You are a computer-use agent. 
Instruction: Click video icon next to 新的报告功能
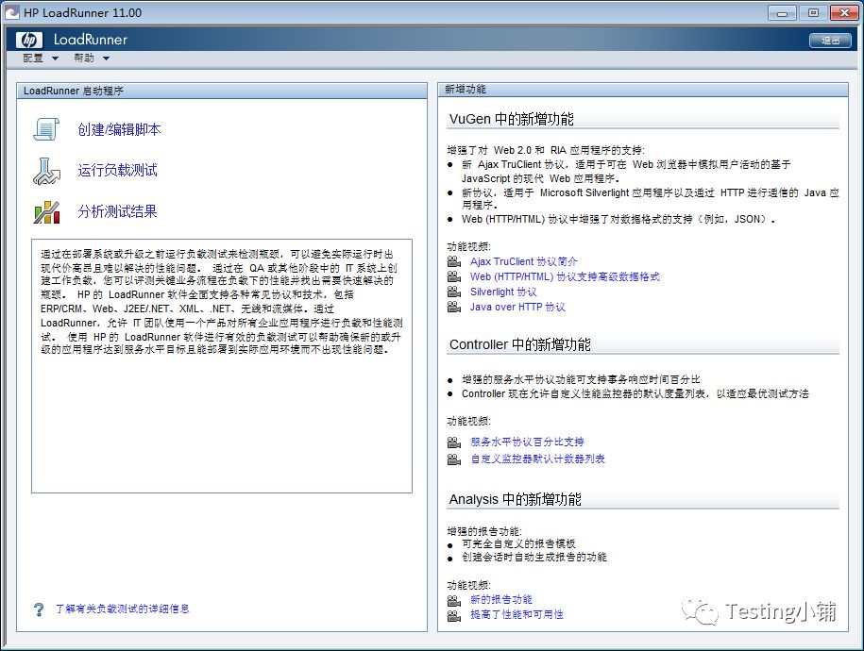pyautogui.click(x=454, y=600)
